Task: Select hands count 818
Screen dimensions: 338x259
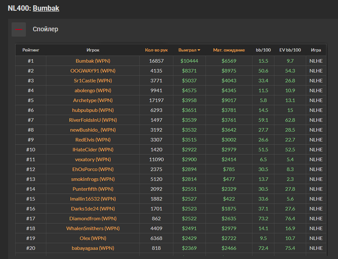Action: pos(156,248)
